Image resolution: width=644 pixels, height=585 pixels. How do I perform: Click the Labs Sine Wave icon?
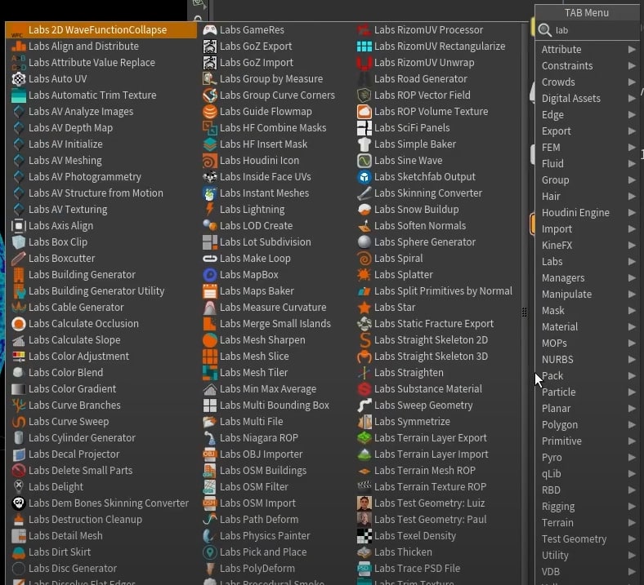tap(364, 161)
